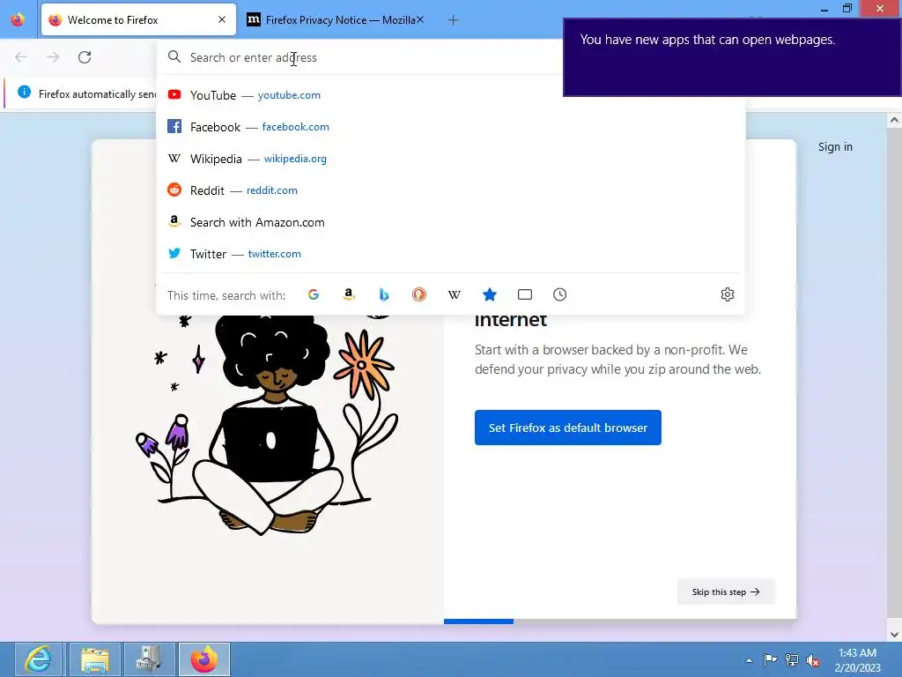Open File Explorer from the taskbar
Viewport: 902px width, 677px height.
[95, 659]
